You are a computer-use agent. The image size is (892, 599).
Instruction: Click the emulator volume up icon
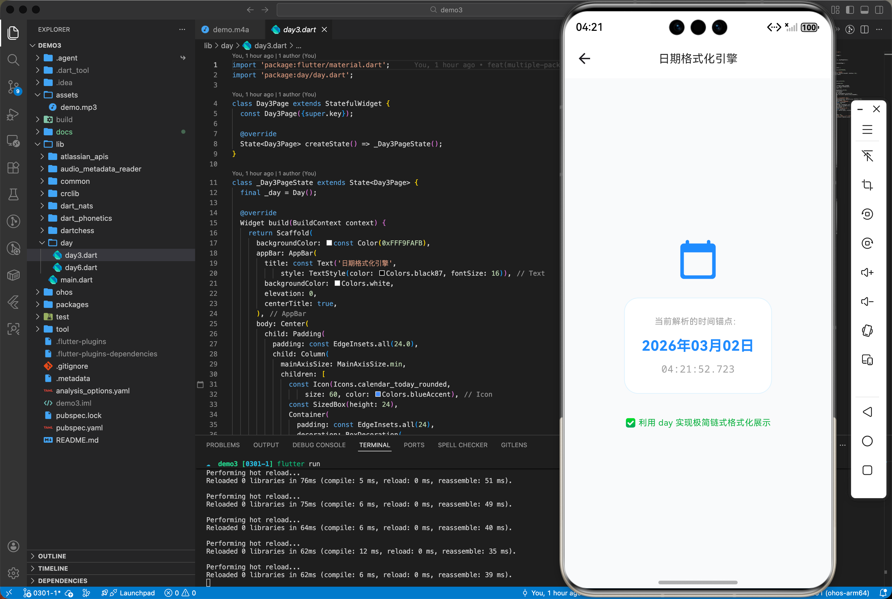(x=867, y=272)
